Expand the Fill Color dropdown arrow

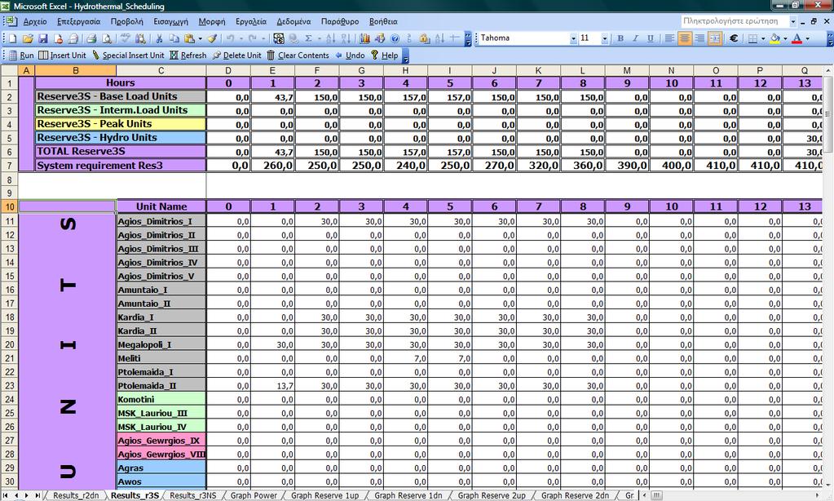tap(785, 38)
